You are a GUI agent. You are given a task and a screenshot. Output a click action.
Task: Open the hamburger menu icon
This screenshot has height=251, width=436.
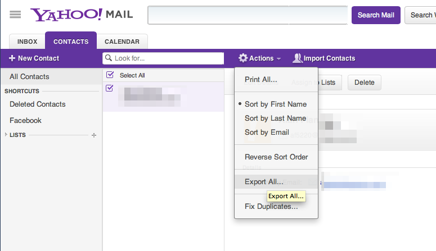15,14
